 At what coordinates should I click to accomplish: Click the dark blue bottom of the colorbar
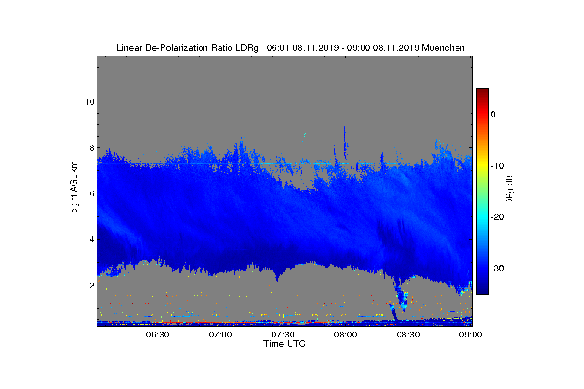click(x=482, y=289)
